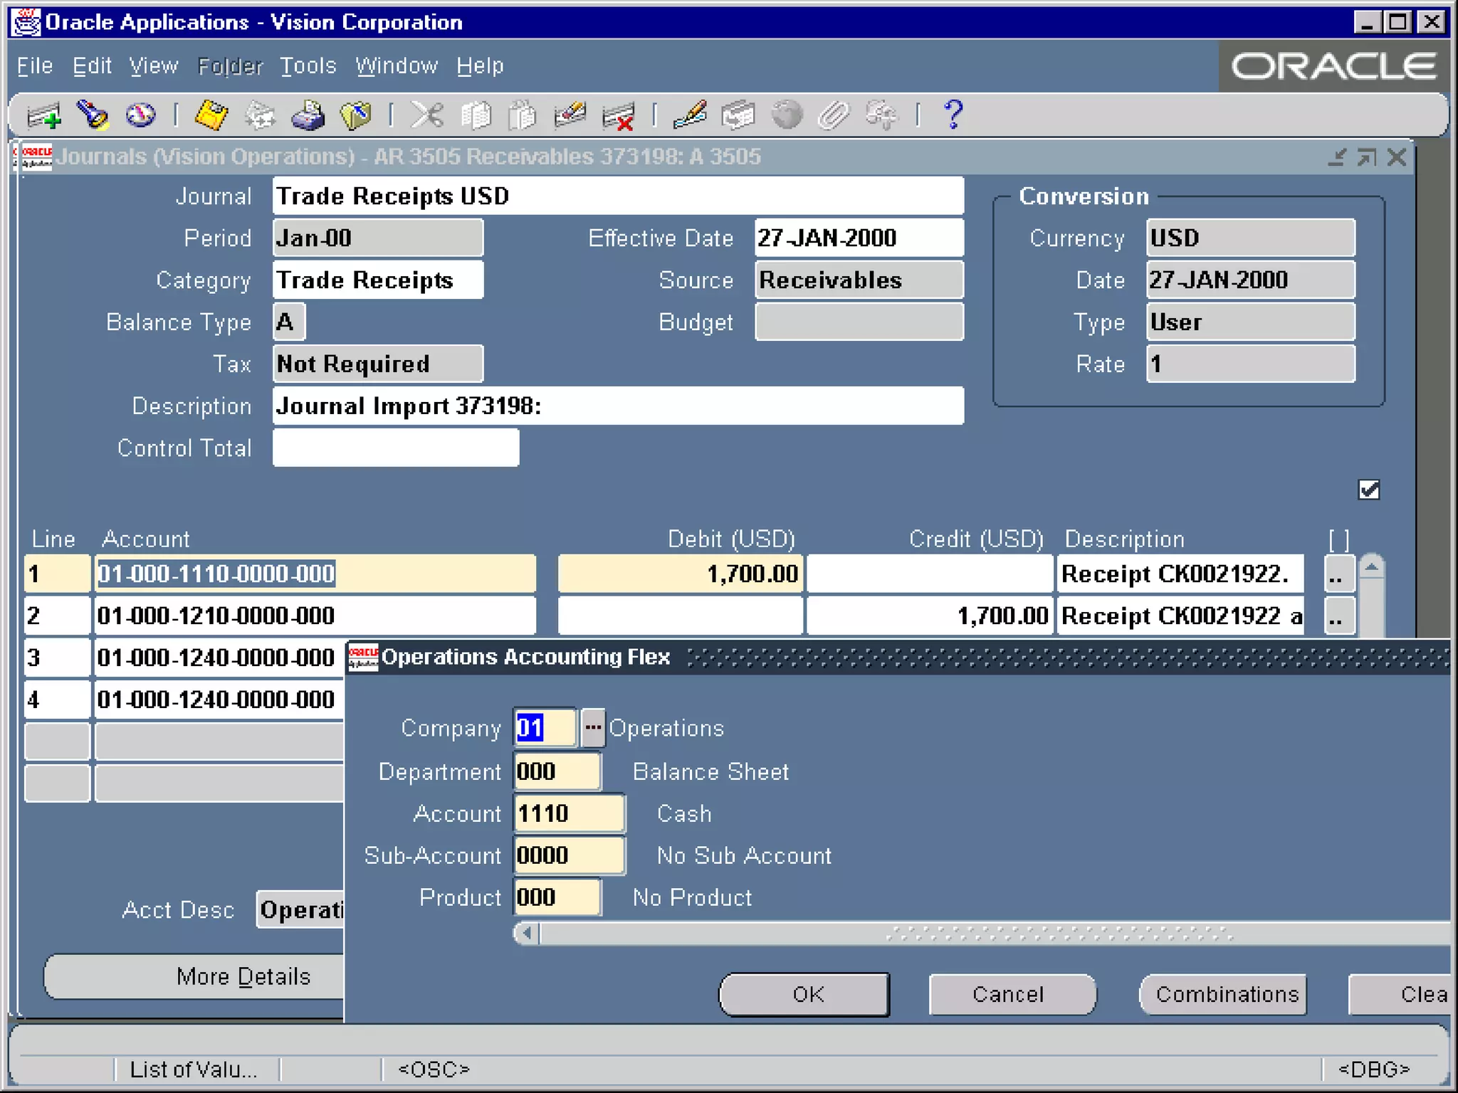1458x1093 pixels.
Task: Toggle the checkbox above Description column
Action: 1368,490
